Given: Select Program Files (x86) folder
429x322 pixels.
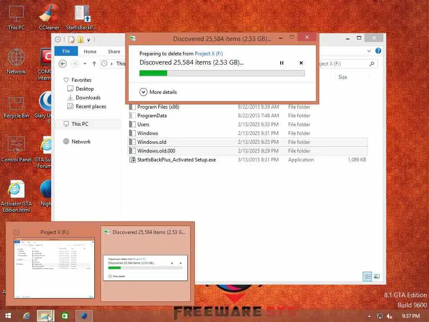Looking at the screenshot, I should click(x=248, y=107).
